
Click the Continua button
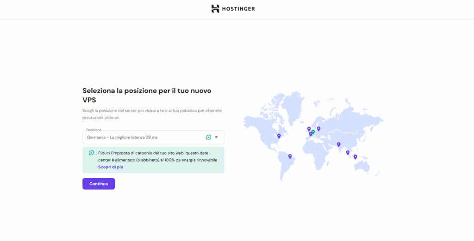coord(99,184)
